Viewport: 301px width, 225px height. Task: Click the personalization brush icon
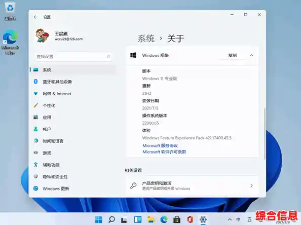point(35,105)
